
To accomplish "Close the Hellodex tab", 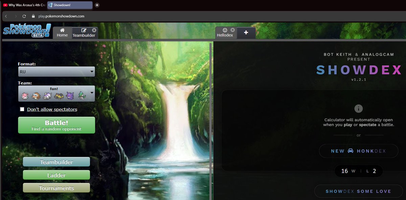I will coord(232,30).
